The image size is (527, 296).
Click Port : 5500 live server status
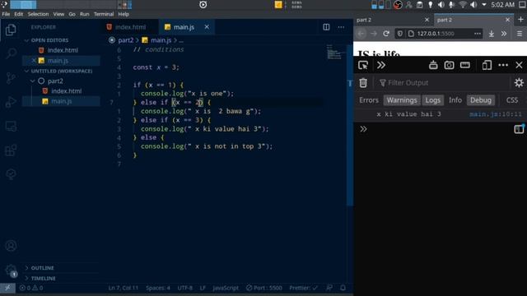click(x=263, y=288)
